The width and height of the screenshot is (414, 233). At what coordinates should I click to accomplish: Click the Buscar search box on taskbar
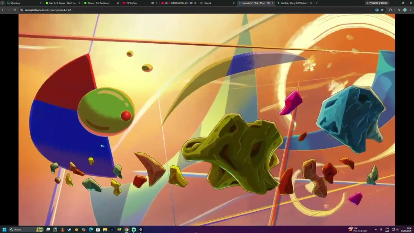tap(27, 229)
